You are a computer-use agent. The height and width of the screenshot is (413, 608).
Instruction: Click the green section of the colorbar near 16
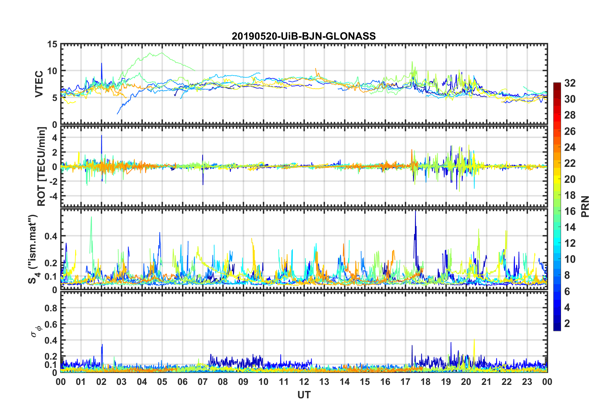[x=557, y=211]
